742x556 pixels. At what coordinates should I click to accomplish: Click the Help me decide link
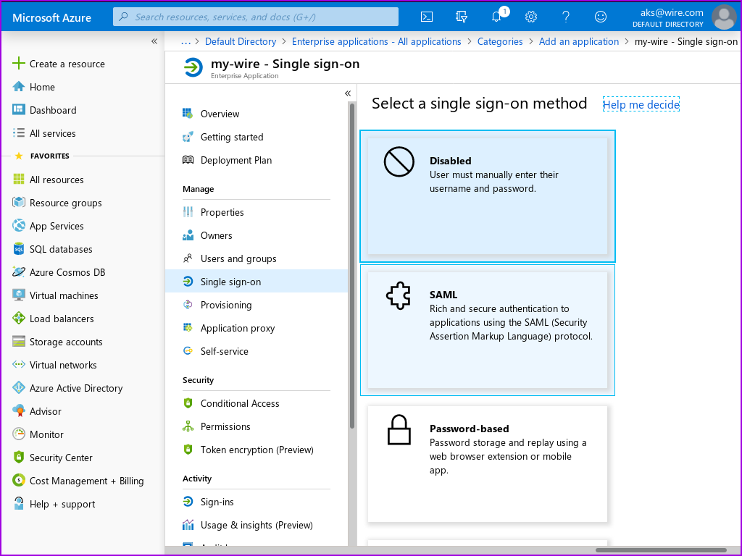click(x=641, y=104)
